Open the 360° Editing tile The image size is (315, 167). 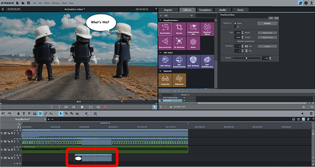click(x=165, y=61)
